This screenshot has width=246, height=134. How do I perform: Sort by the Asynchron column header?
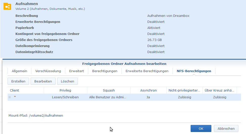click(148, 90)
